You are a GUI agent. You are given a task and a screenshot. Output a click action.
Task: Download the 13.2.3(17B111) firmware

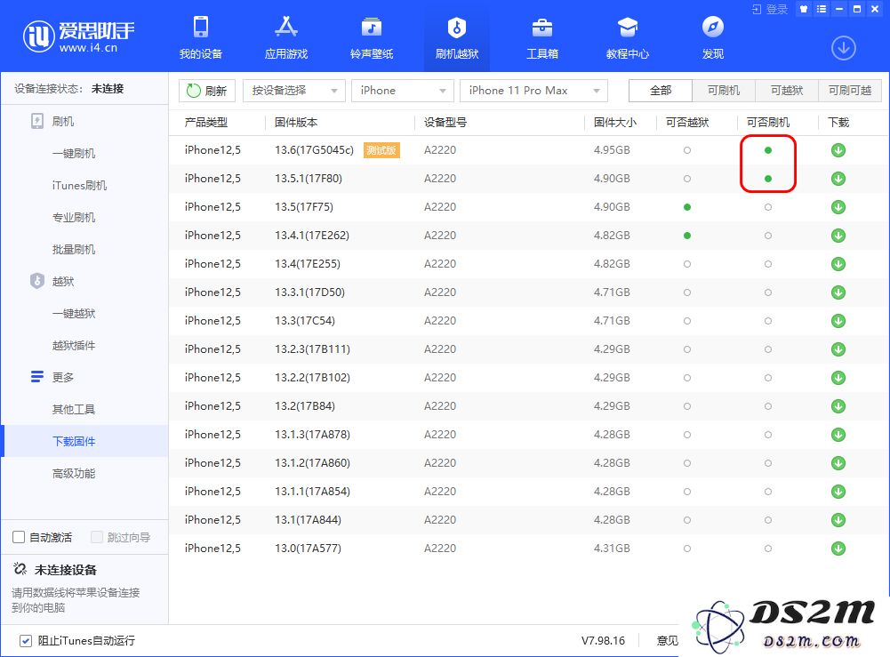click(838, 349)
